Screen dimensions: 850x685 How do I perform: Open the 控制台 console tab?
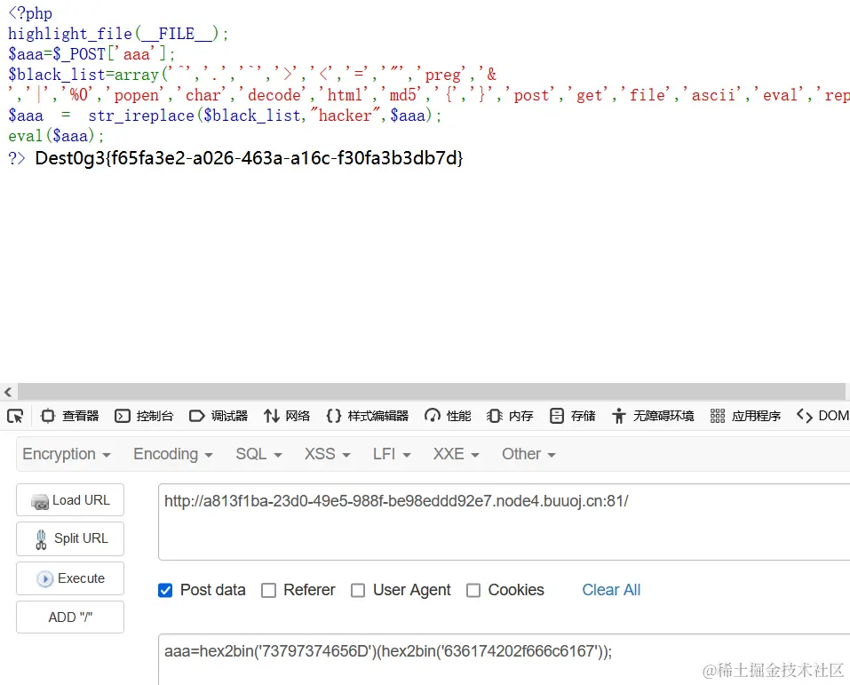144,416
